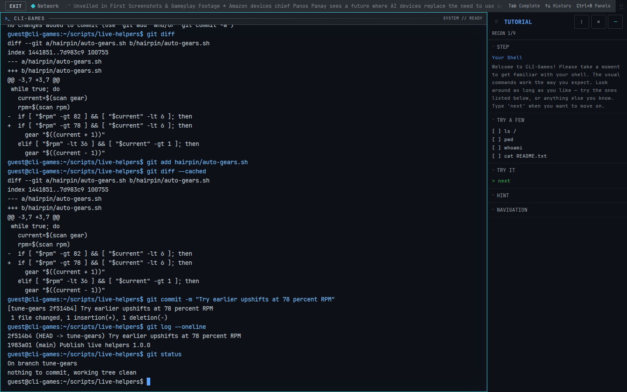The image size is (627, 392).
Task: Minimize the Tutorial panel with the dash button
Action: (x=615, y=22)
